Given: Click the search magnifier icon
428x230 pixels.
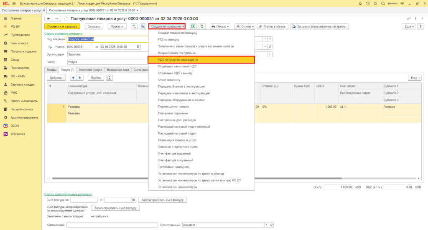Looking at the screenshot, I should [383, 3].
